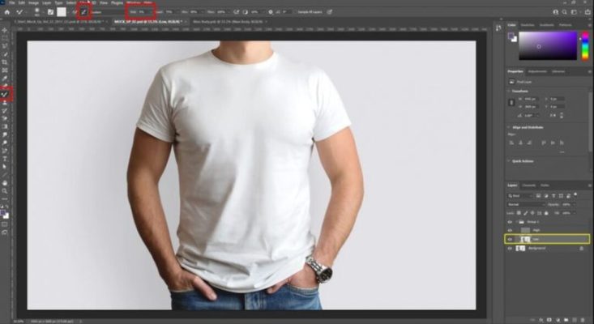The image size is (594, 324).
Task: Select the Lasso tool
Action: click(5, 46)
